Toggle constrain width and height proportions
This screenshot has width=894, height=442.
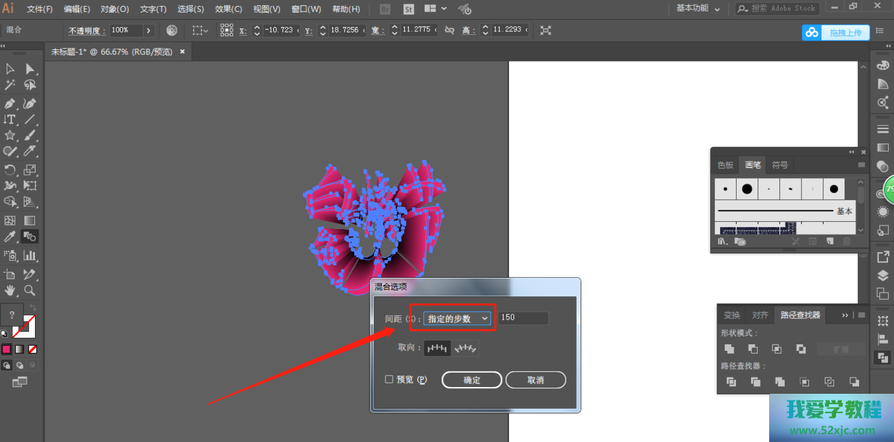pyautogui.click(x=449, y=30)
